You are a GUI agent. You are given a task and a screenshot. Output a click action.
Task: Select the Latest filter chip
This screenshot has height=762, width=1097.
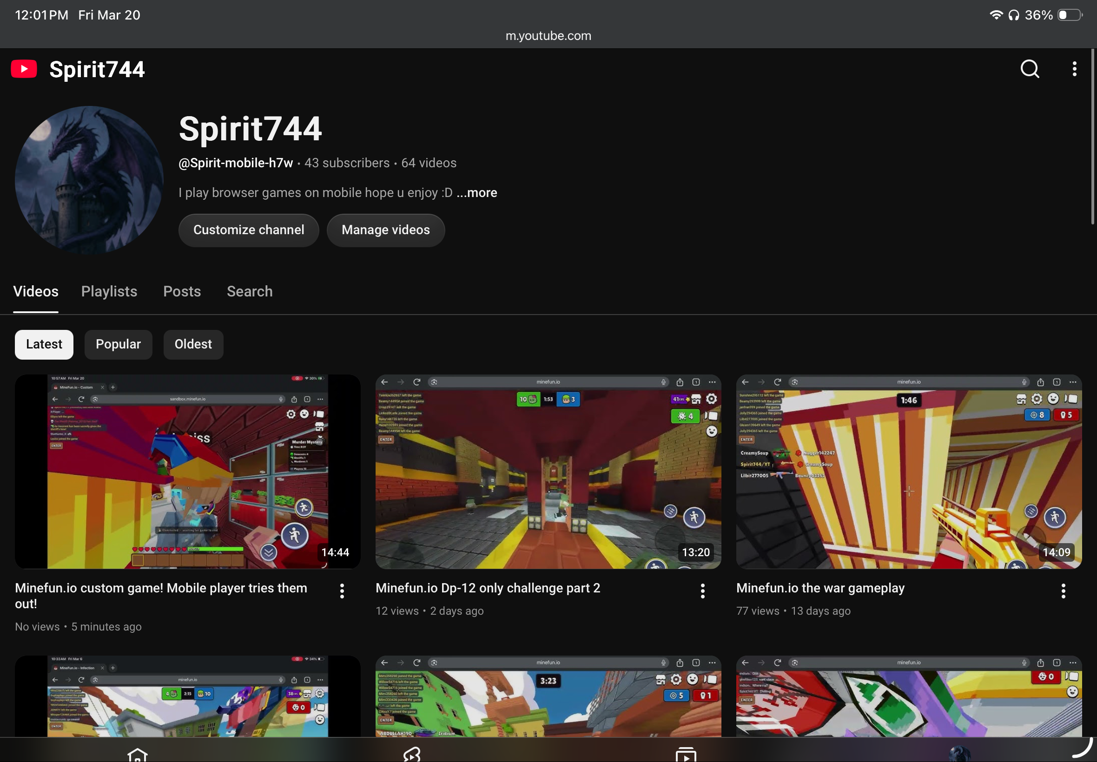click(44, 344)
